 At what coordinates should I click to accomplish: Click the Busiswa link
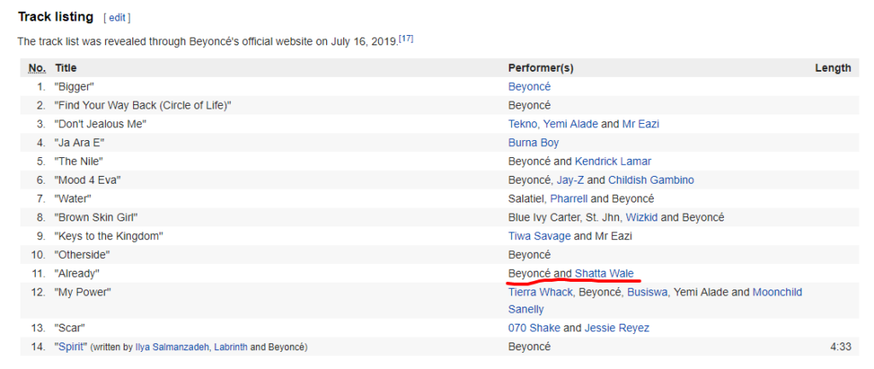pyautogui.click(x=647, y=292)
